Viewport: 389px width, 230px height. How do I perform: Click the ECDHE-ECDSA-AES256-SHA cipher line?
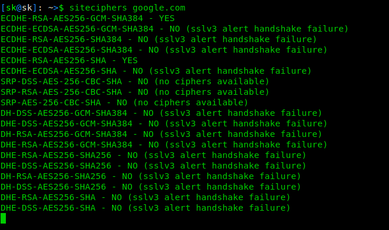coord(156,71)
